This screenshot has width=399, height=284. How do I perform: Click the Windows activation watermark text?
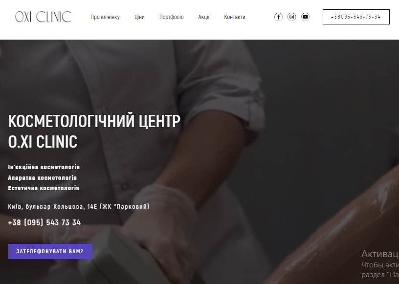380,264
